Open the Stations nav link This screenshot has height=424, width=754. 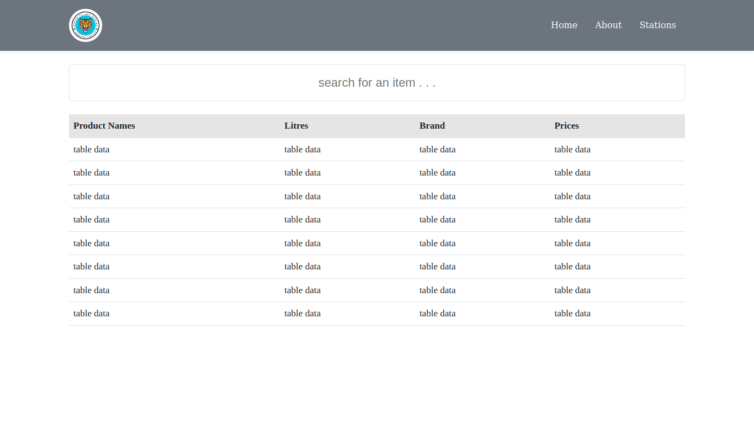point(657,25)
